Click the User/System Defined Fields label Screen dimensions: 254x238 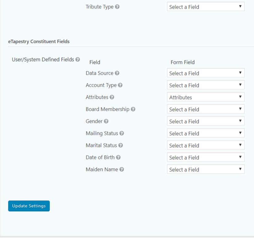coord(43,60)
